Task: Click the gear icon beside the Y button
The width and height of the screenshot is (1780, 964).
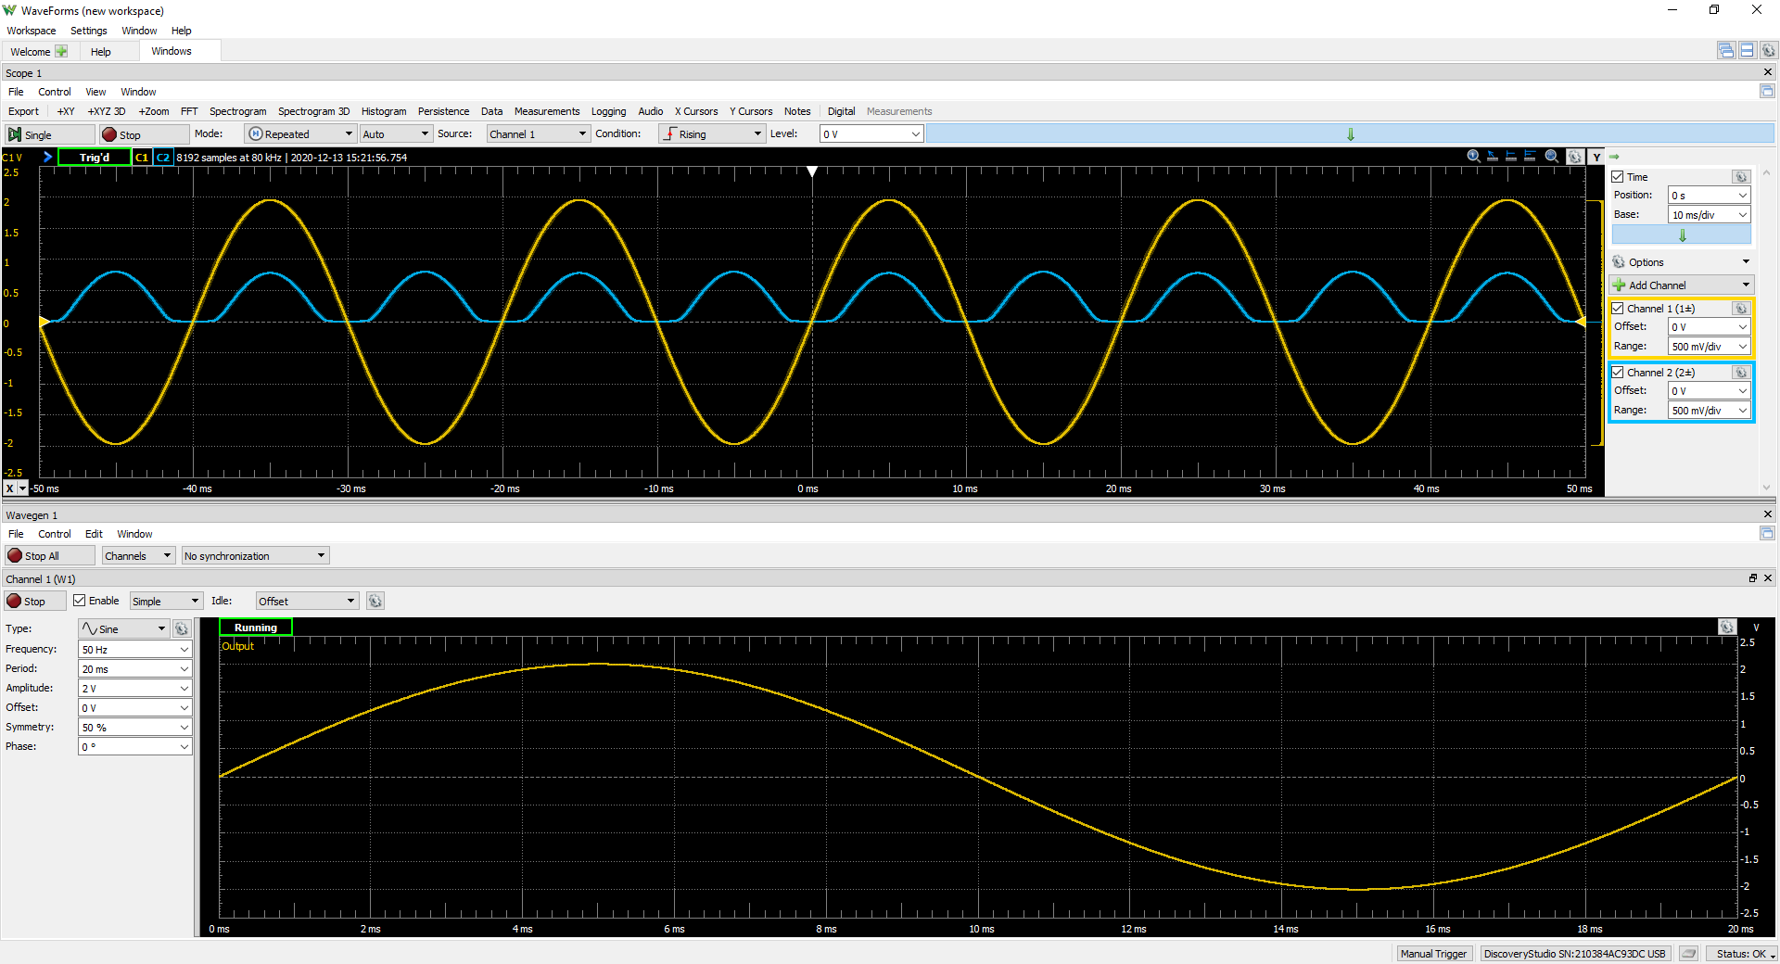Action: coord(1574,157)
